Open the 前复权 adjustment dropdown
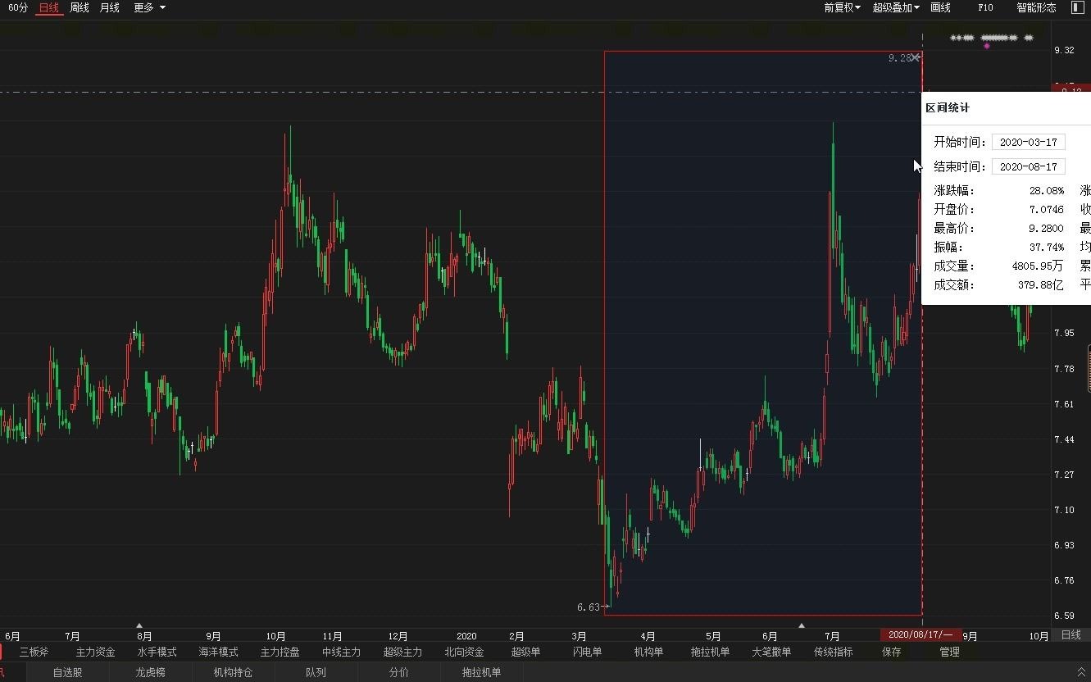The image size is (1091, 682). pos(842,7)
